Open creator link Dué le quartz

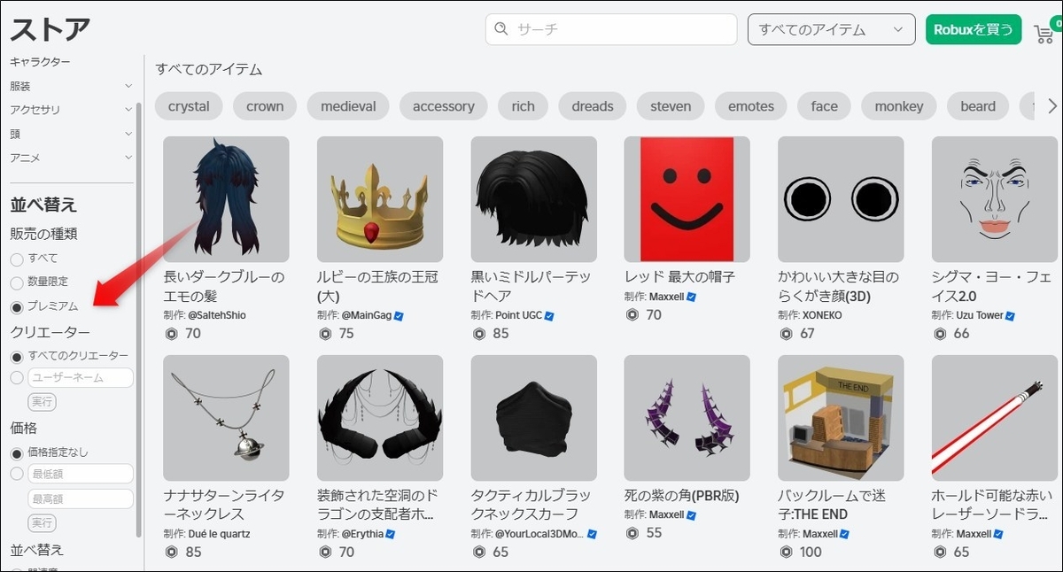[x=218, y=534]
